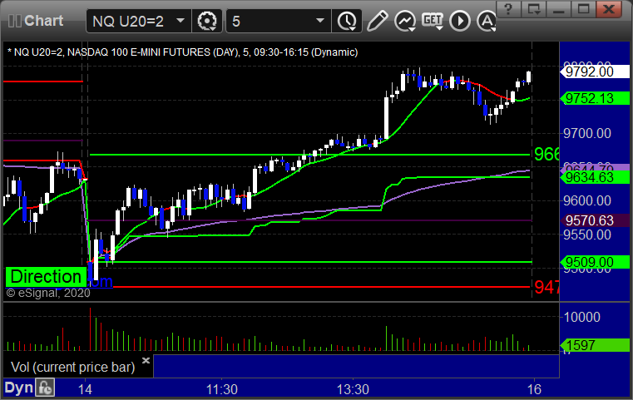Toggle the Dyn dynamic mode button
Viewport: 633px width, 400px height.
18,388
